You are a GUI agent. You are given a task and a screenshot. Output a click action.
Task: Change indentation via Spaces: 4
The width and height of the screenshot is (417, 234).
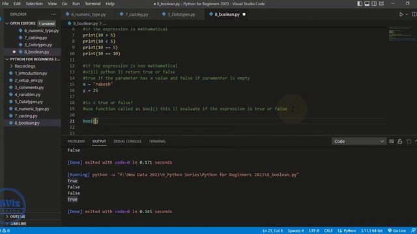click(x=295, y=231)
